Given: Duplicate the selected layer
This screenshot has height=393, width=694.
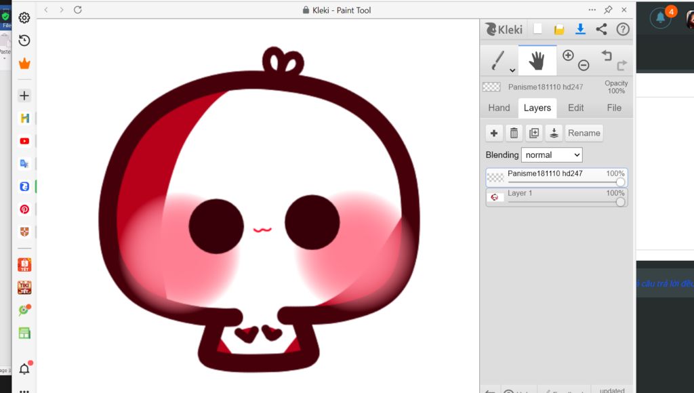Looking at the screenshot, I should (534, 133).
